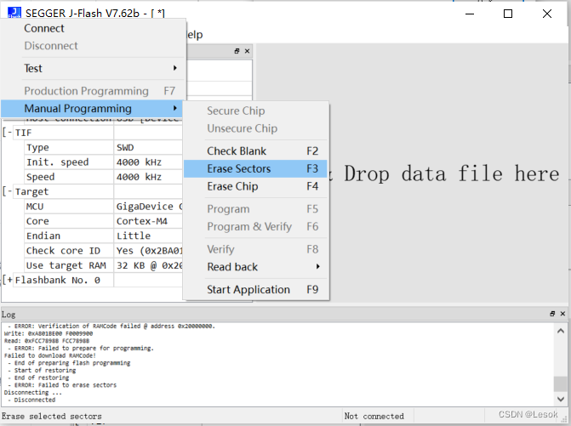Click Unsecure Chip in submenu
This screenshot has height=426, width=571.
point(256,128)
